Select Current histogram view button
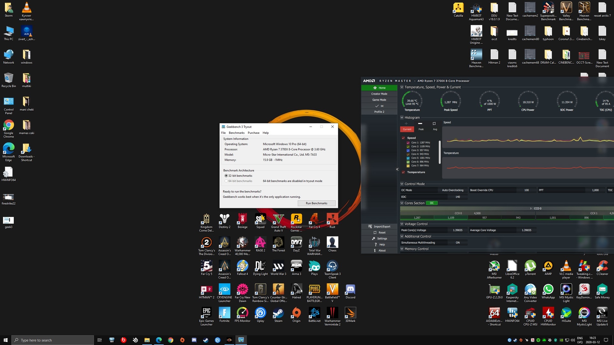The image size is (614, 345). pyautogui.click(x=407, y=129)
